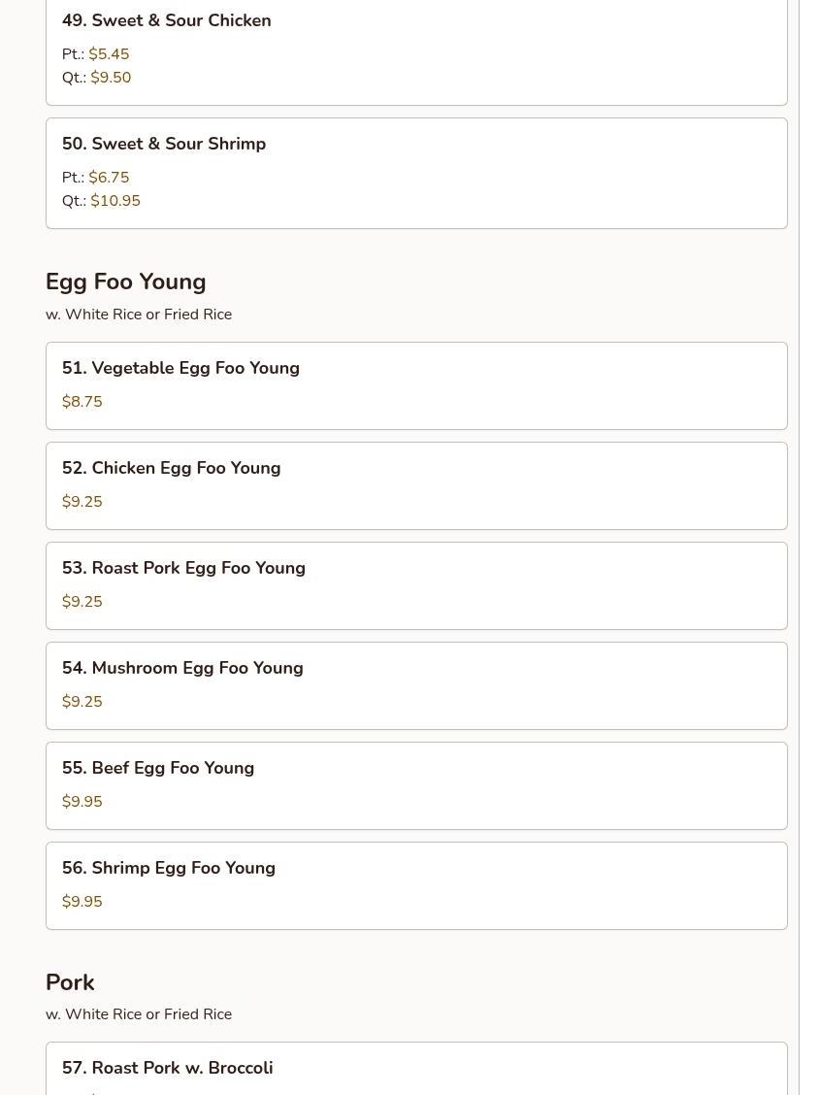
Task: Click the Pork section heading
Action: [x=70, y=982]
